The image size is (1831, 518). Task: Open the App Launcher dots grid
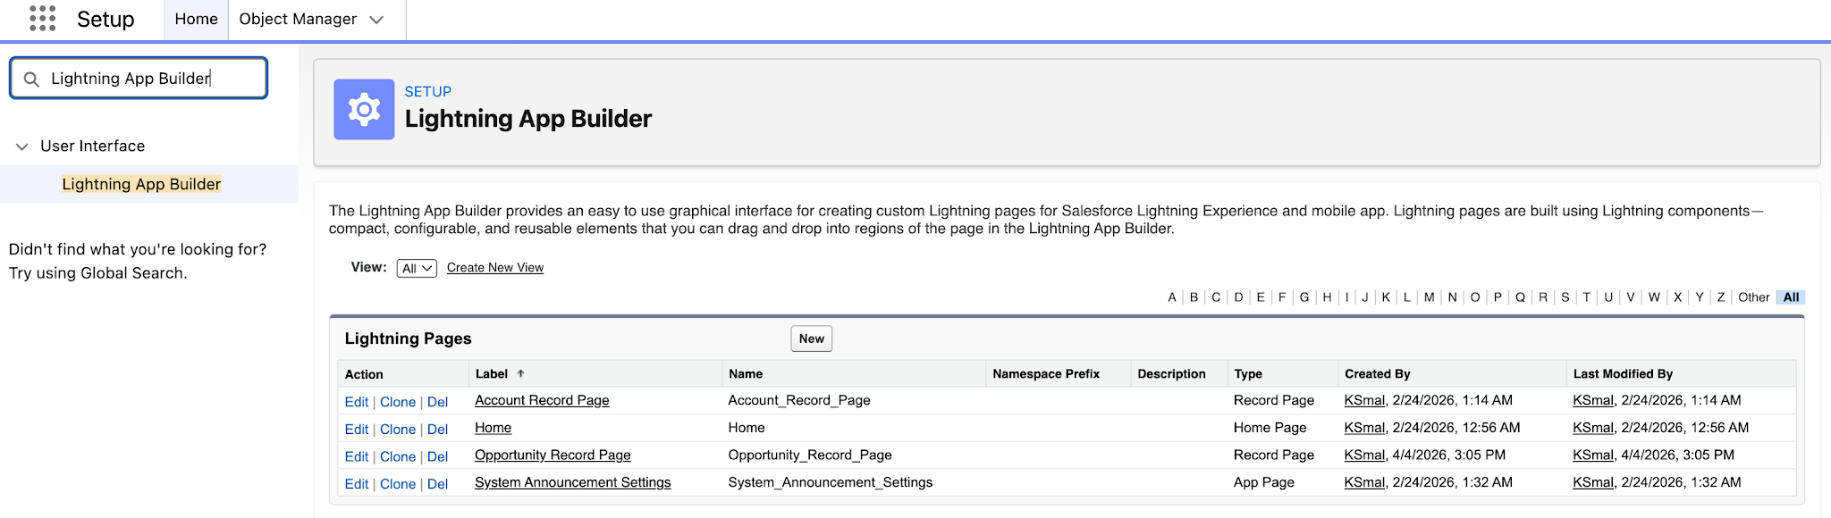[x=42, y=19]
